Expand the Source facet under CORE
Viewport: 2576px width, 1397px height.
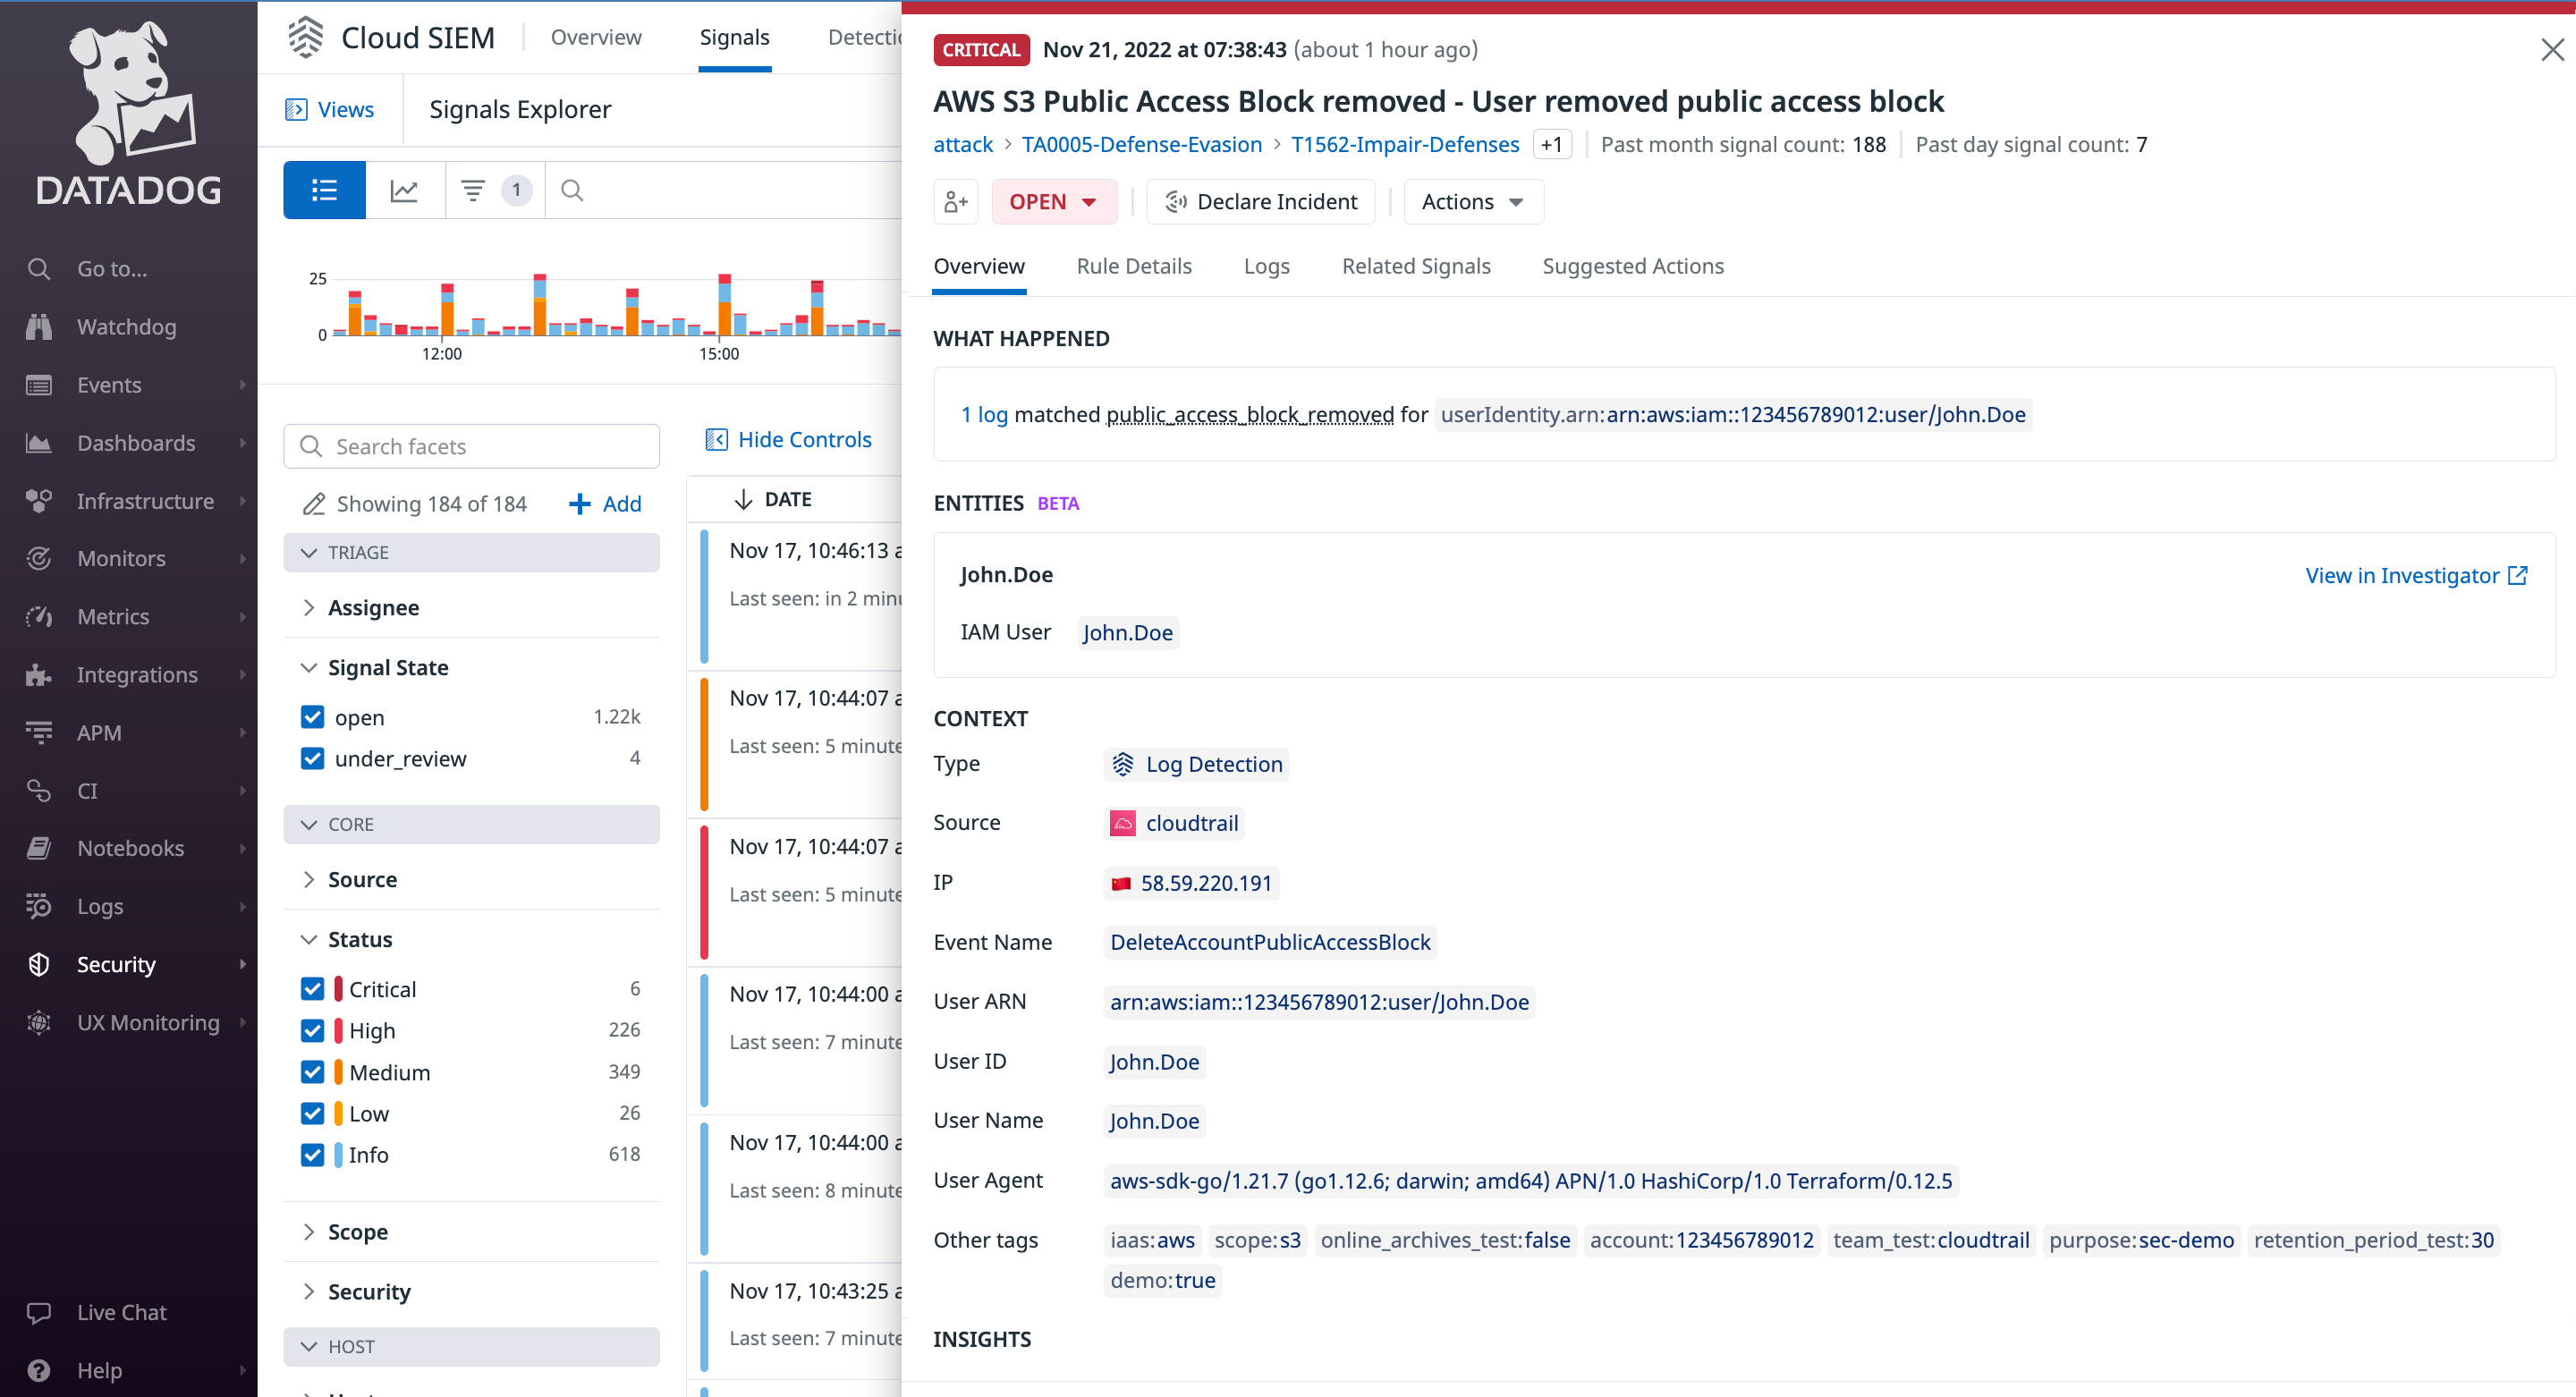309,879
